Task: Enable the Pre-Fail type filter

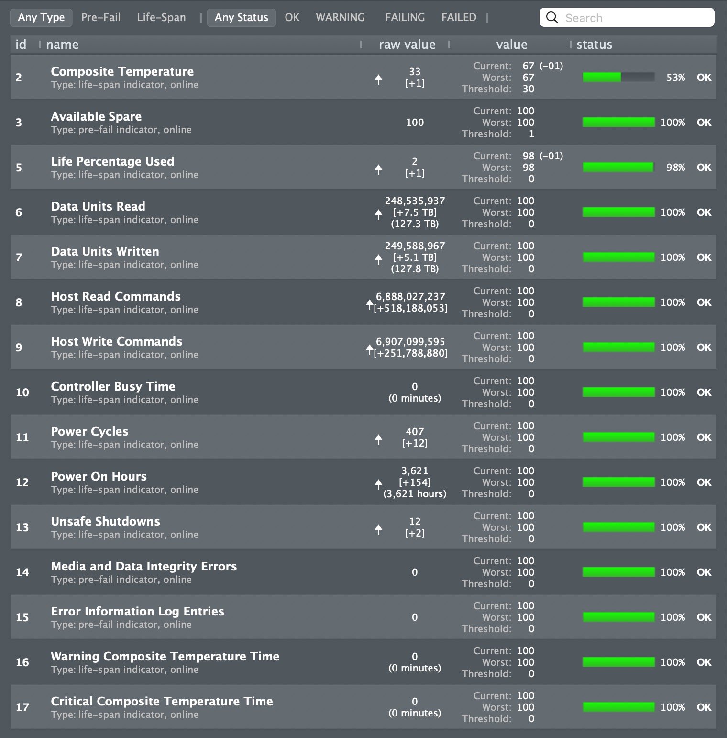Action: pos(101,18)
